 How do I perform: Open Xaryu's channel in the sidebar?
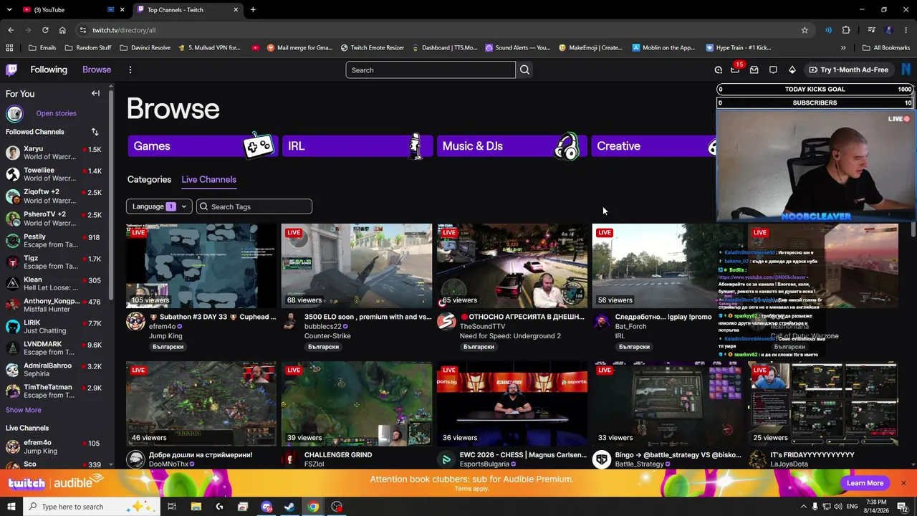(54, 153)
